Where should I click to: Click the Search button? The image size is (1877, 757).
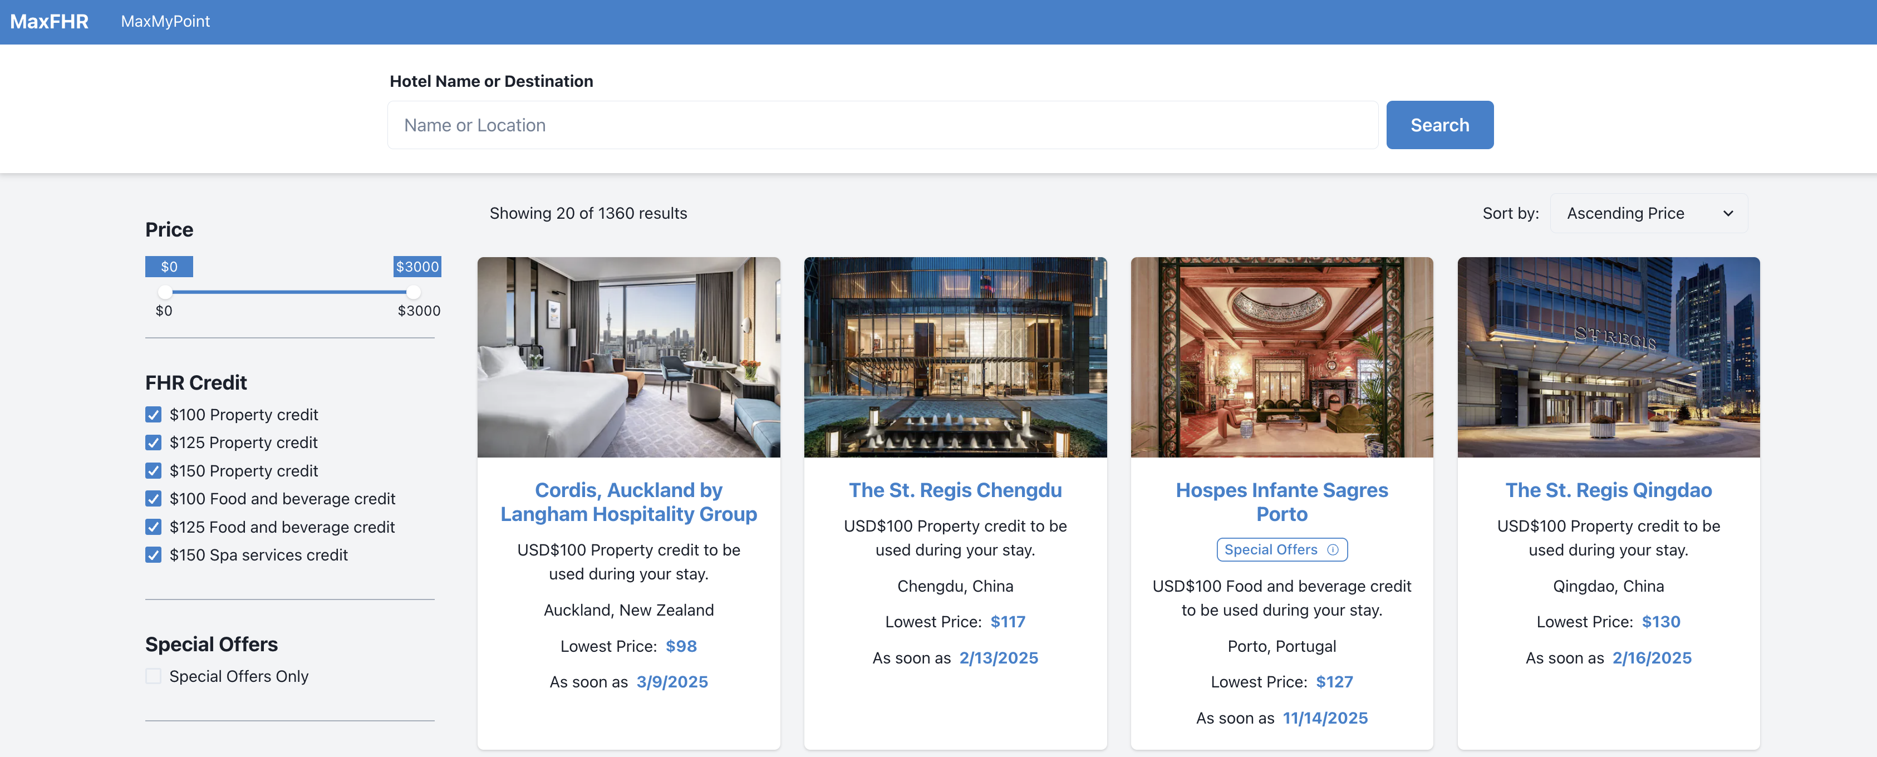point(1439,125)
